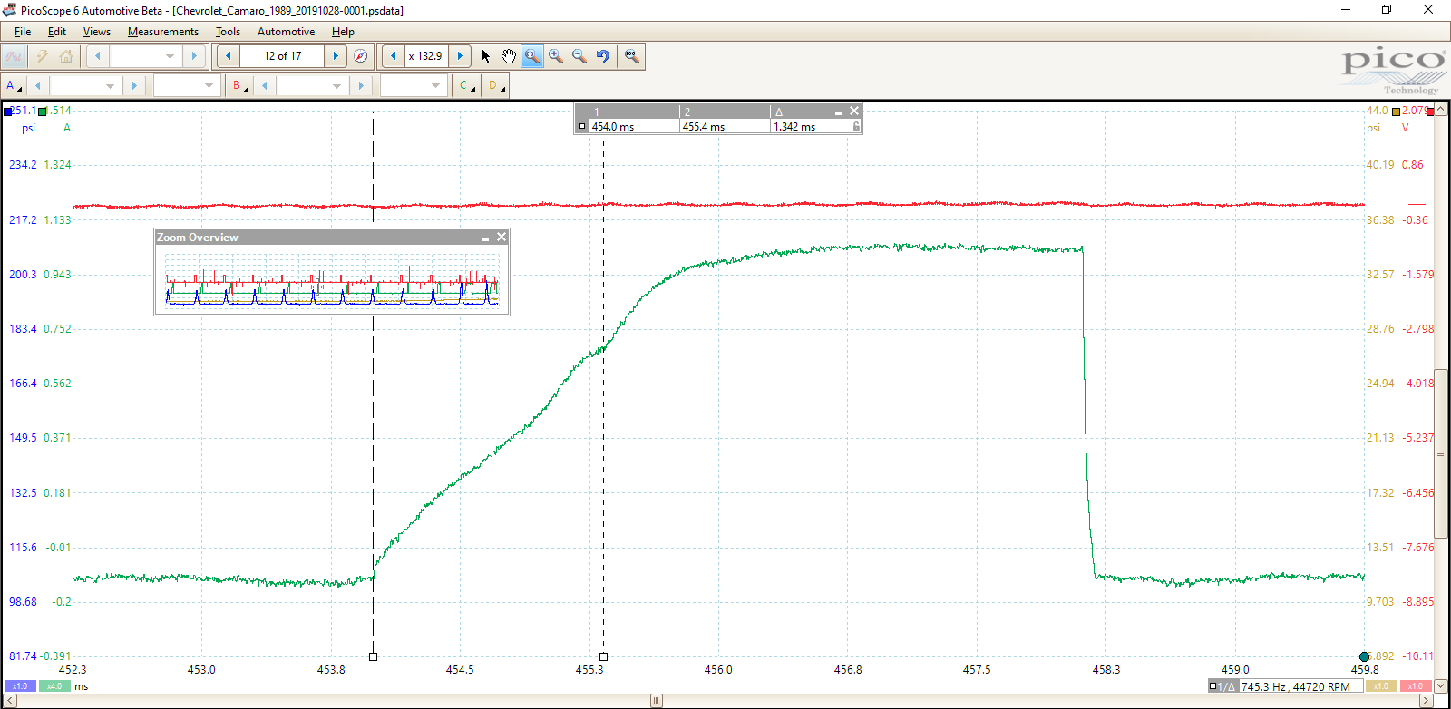
Task: Toggle the frequency legend 1/Δ box
Action: tap(1222, 686)
